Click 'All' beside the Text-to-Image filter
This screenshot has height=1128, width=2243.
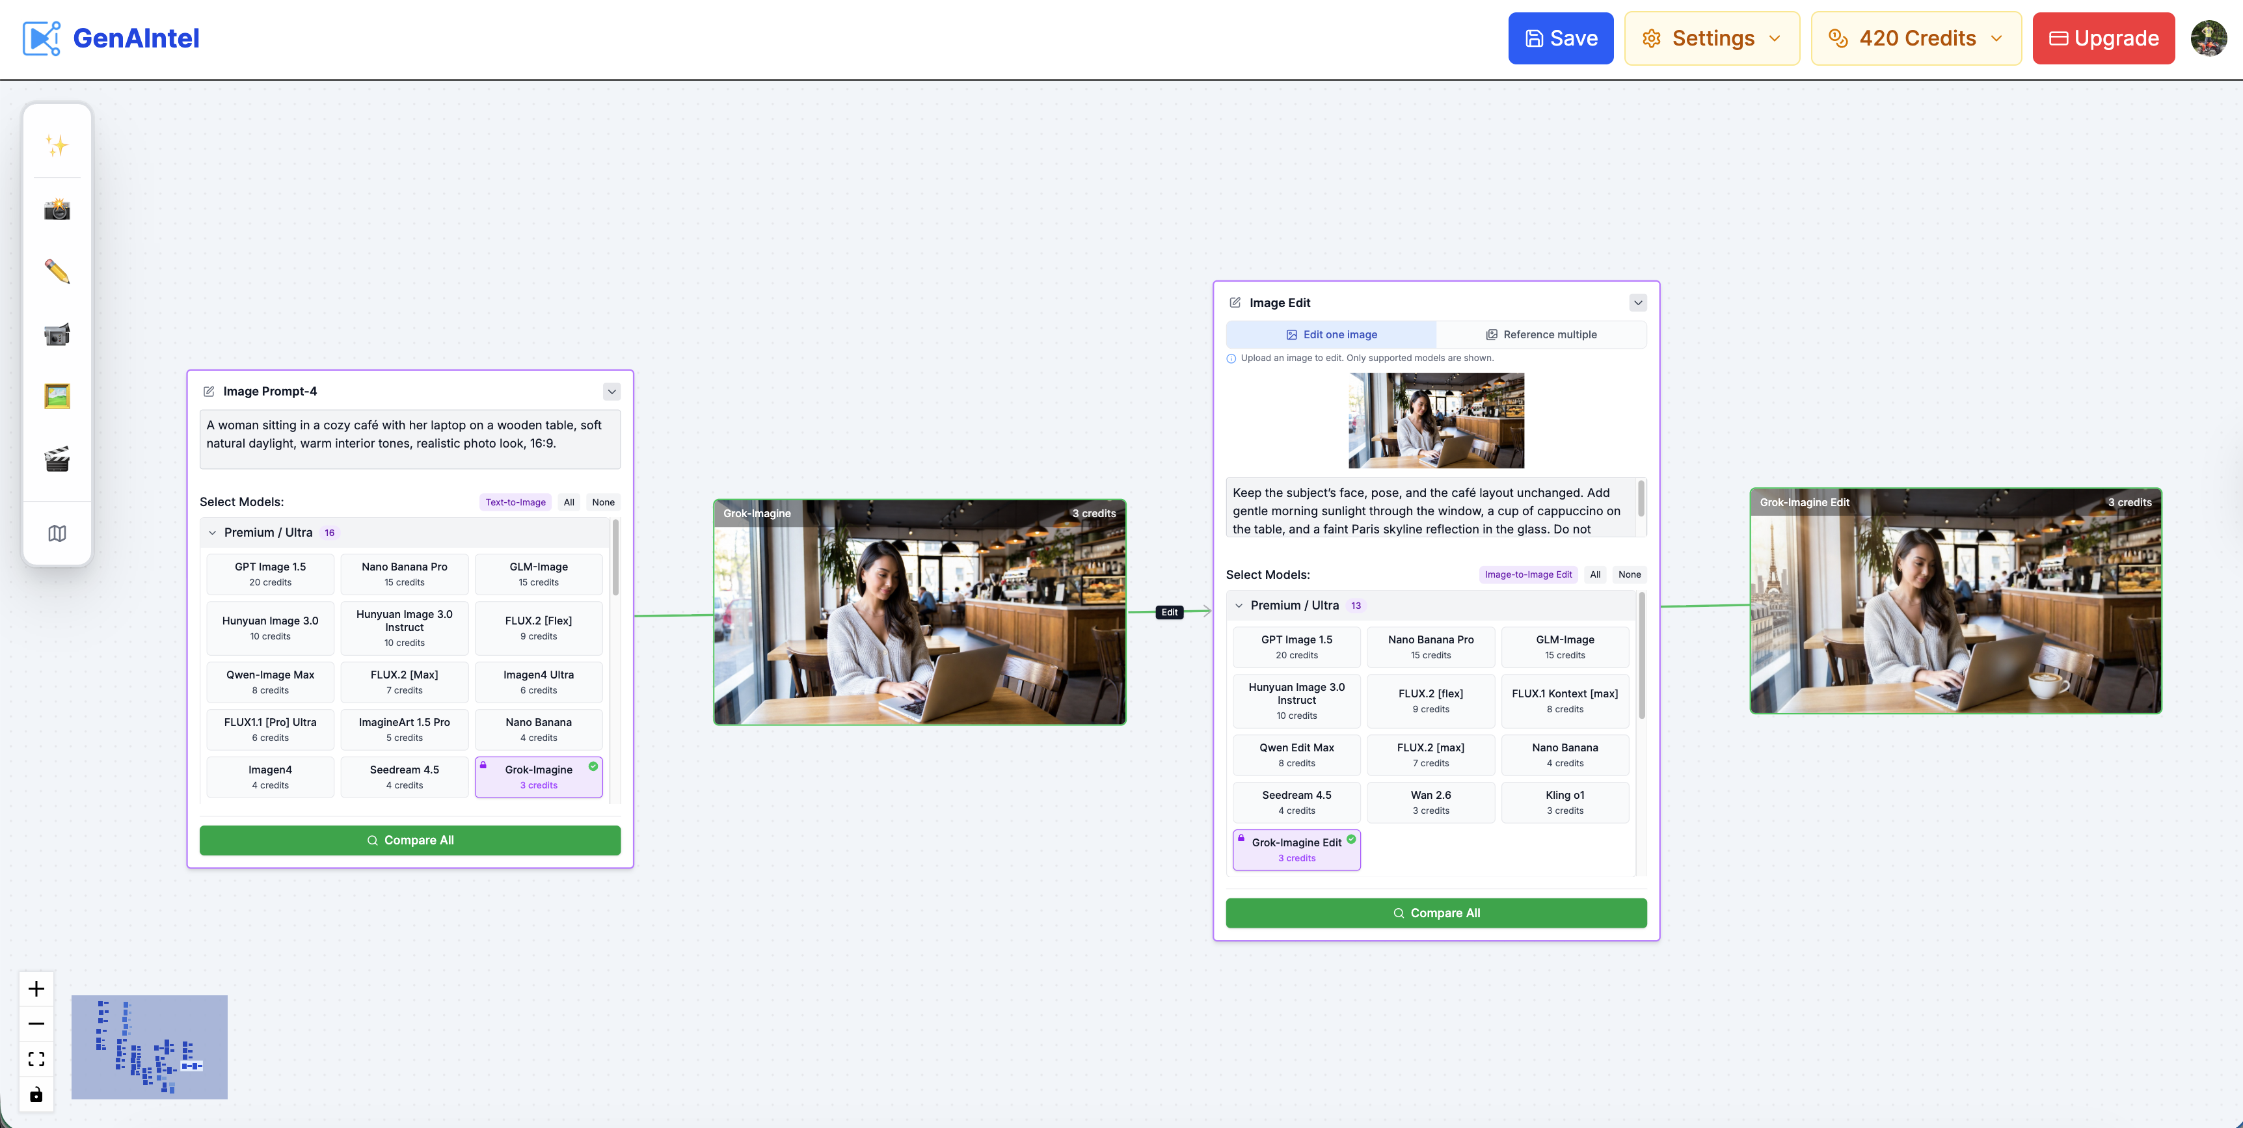(569, 502)
